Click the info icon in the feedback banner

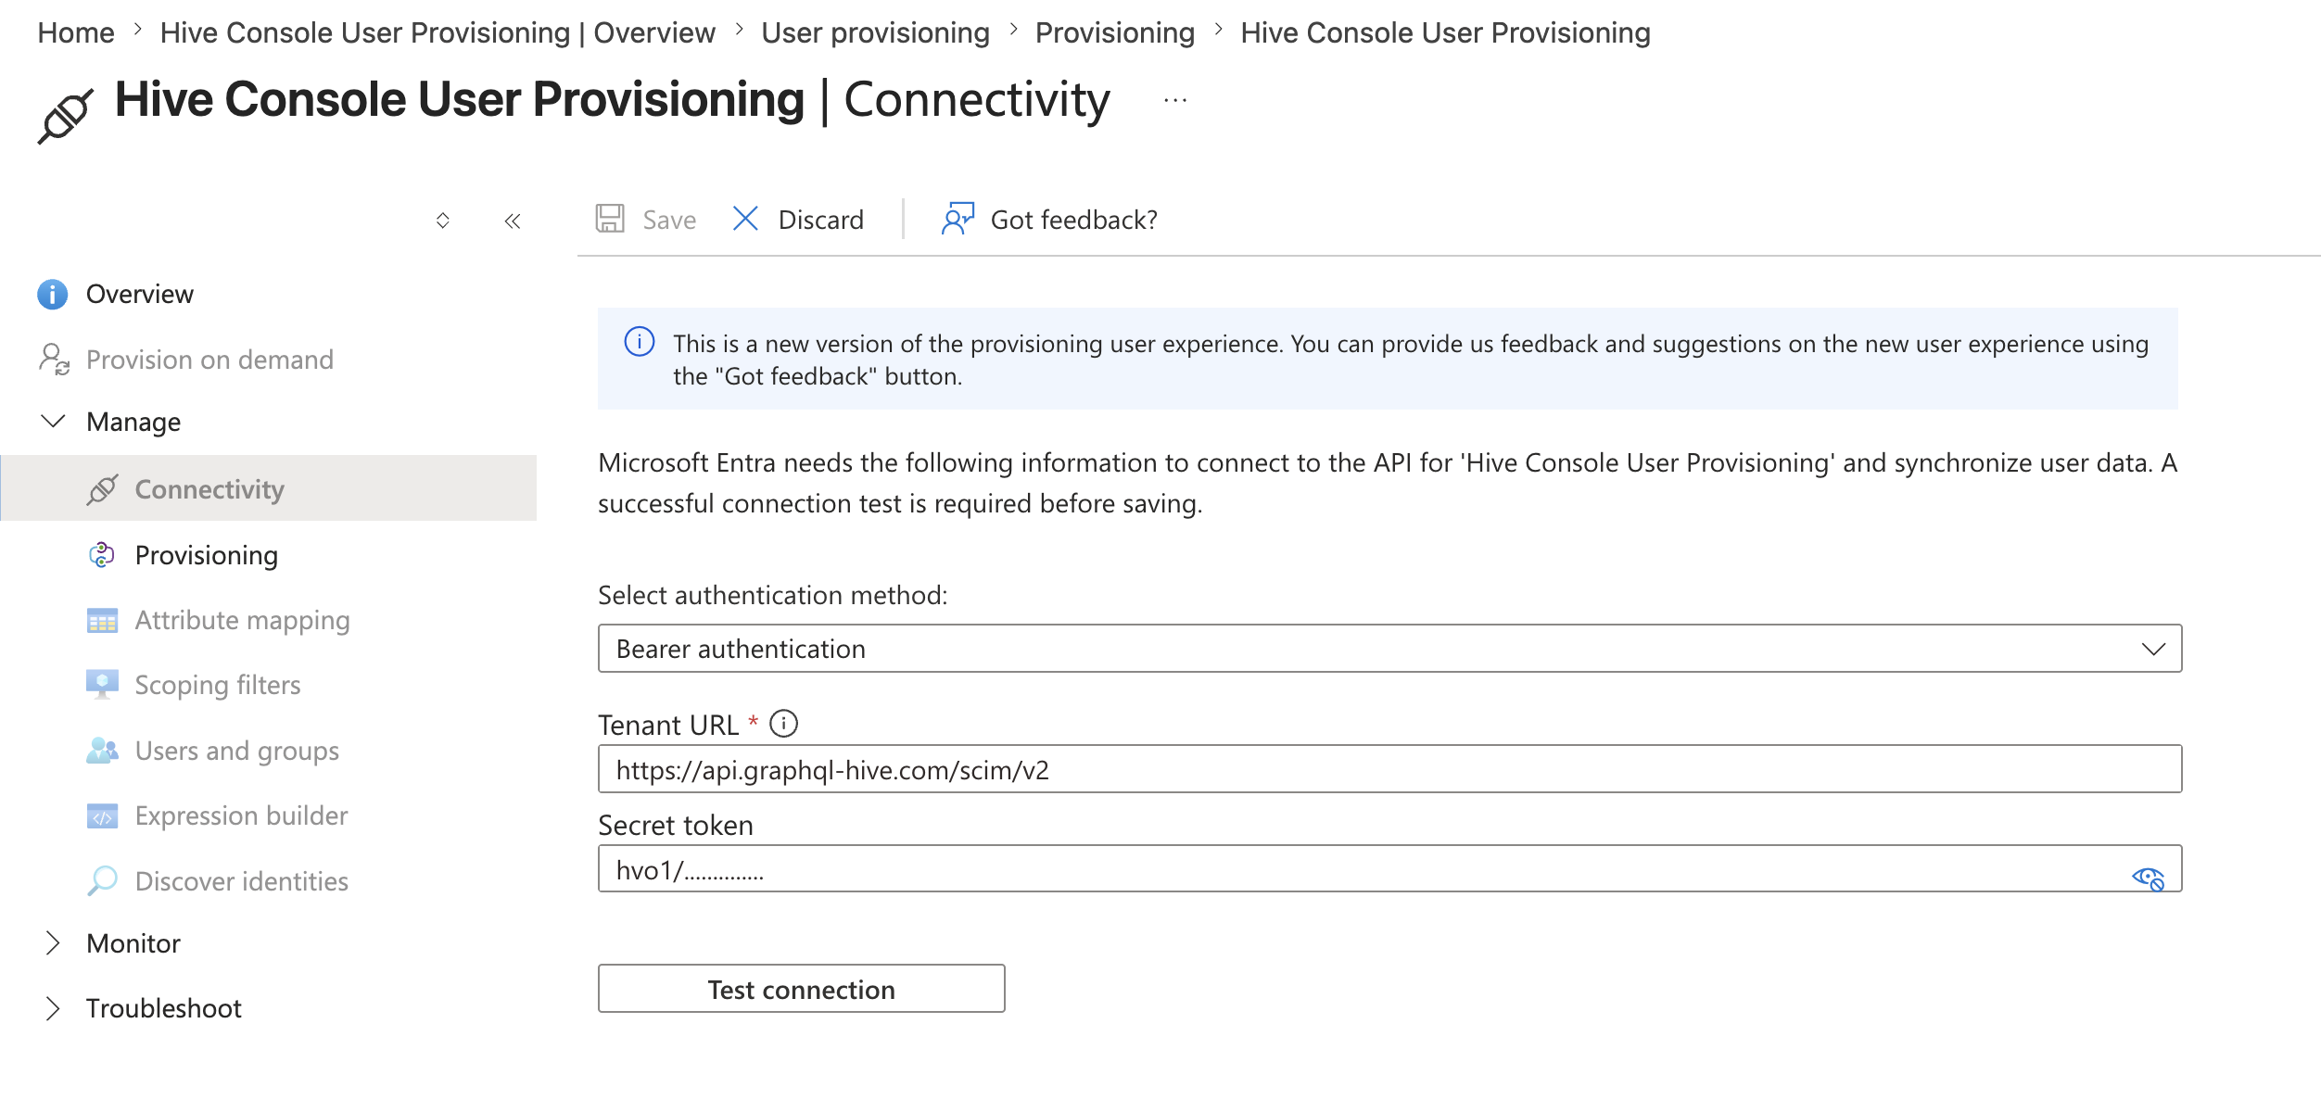pyautogui.click(x=640, y=342)
